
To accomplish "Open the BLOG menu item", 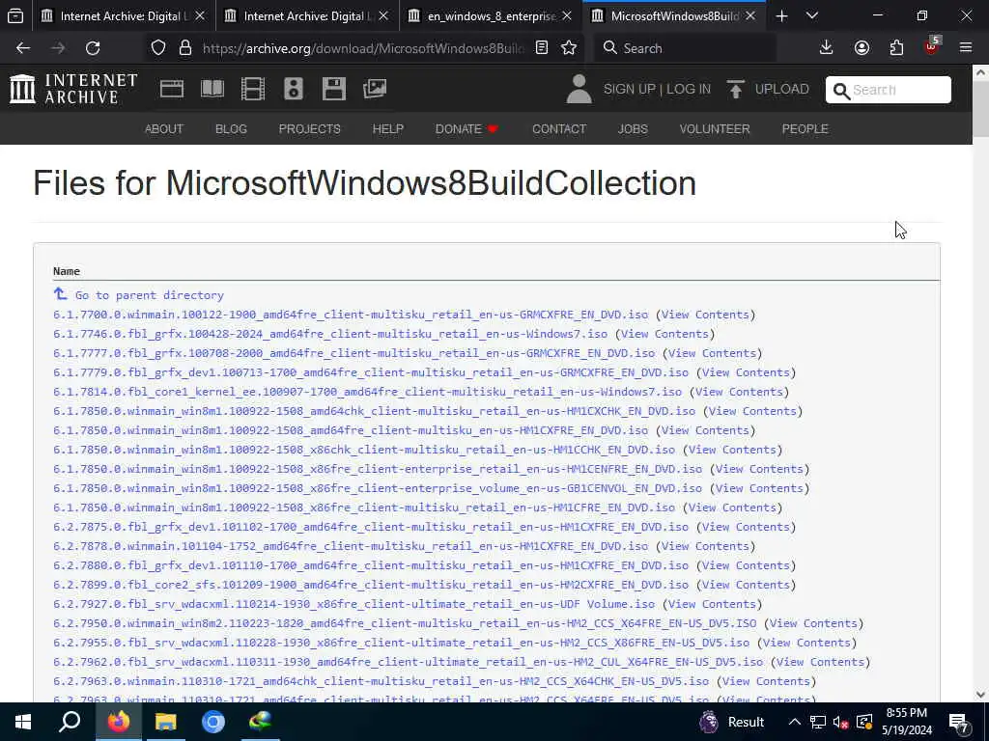I will pos(231,128).
